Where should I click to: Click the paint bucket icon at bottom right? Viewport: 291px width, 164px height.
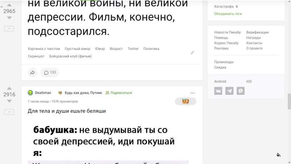279,155
